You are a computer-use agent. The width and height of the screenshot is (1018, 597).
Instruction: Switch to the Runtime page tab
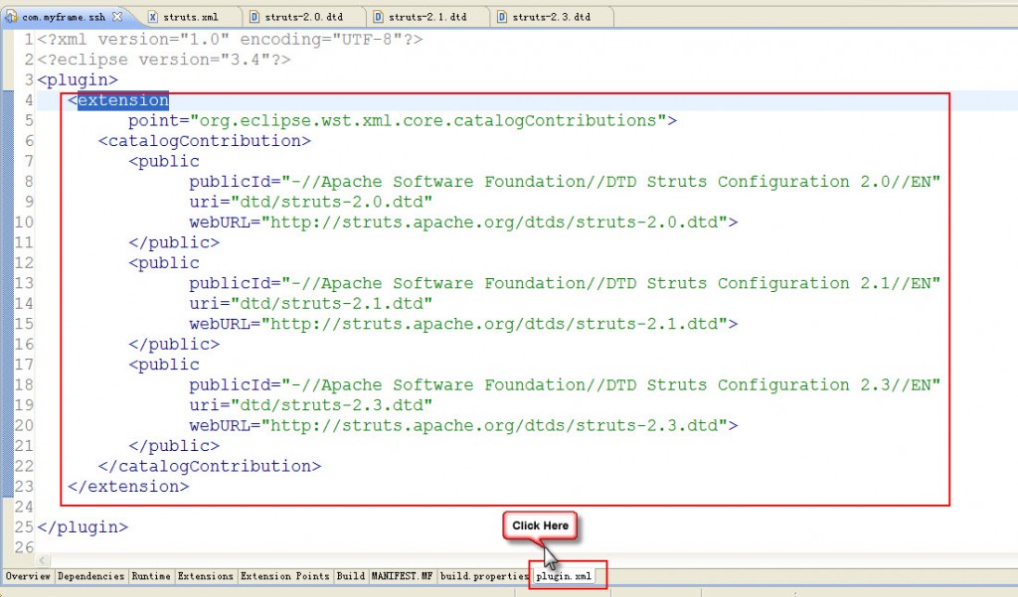(x=151, y=575)
